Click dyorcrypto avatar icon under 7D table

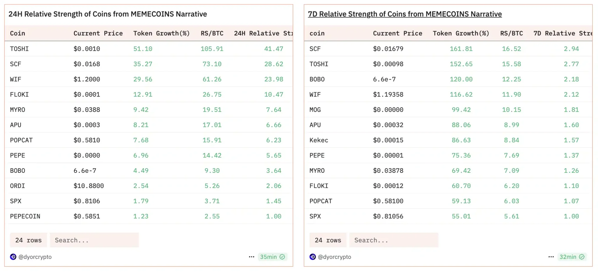[x=313, y=257]
